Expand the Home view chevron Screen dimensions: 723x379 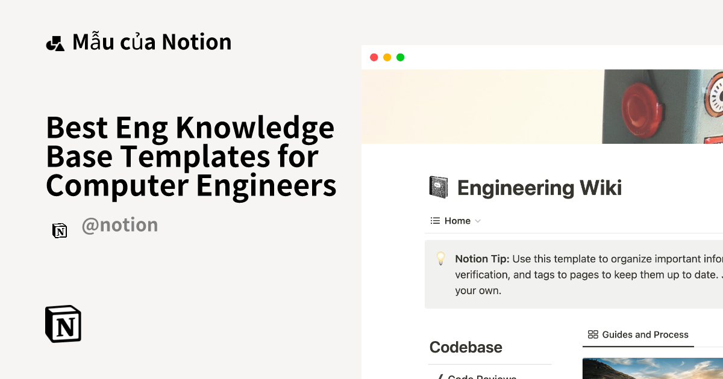coord(478,221)
